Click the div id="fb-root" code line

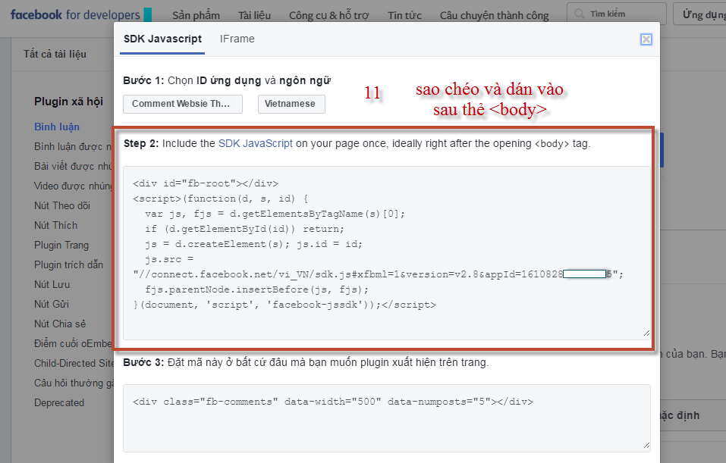click(206, 183)
